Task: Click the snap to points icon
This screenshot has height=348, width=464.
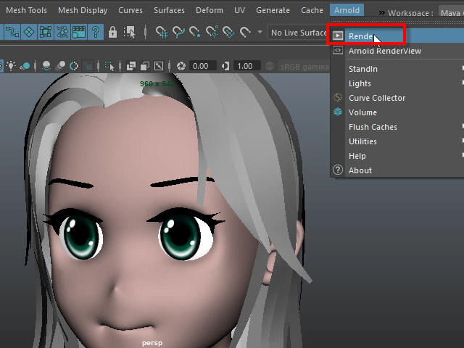Action: point(195,33)
